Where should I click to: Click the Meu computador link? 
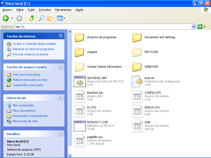[x=23, y=105]
